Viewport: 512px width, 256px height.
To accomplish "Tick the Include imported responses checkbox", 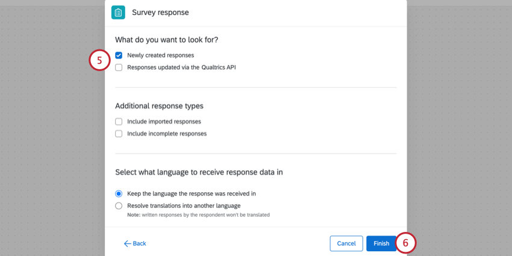I will point(119,121).
